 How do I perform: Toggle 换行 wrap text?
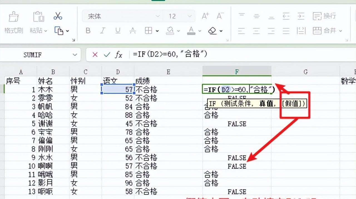(324, 16)
